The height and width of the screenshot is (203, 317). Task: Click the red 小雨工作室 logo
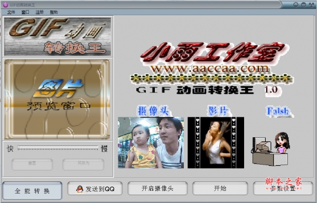pyautogui.click(x=213, y=53)
